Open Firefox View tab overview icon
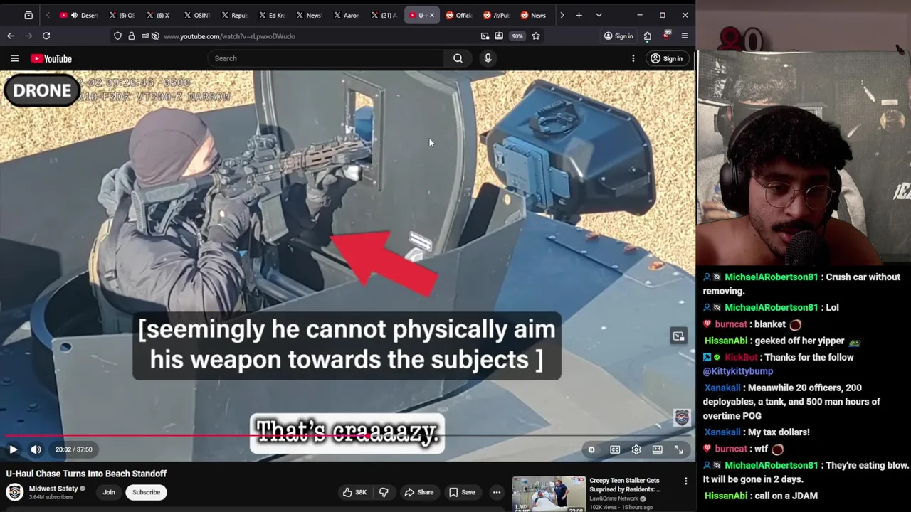Image resolution: width=911 pixels, height=512 pixels. [x=28, y=15]
